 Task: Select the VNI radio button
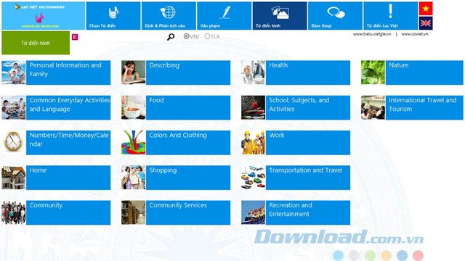186,36
